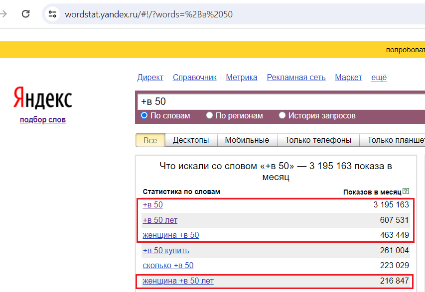Click the Статистика по словам column header

pyautogui.click(x=181, y=192)
